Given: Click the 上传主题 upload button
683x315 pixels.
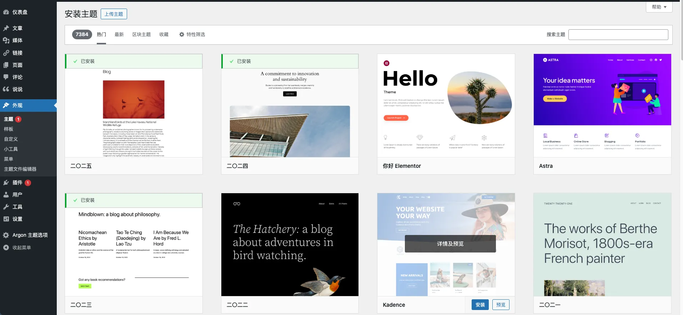Looking at the screenshot, I should coord(114,14).
